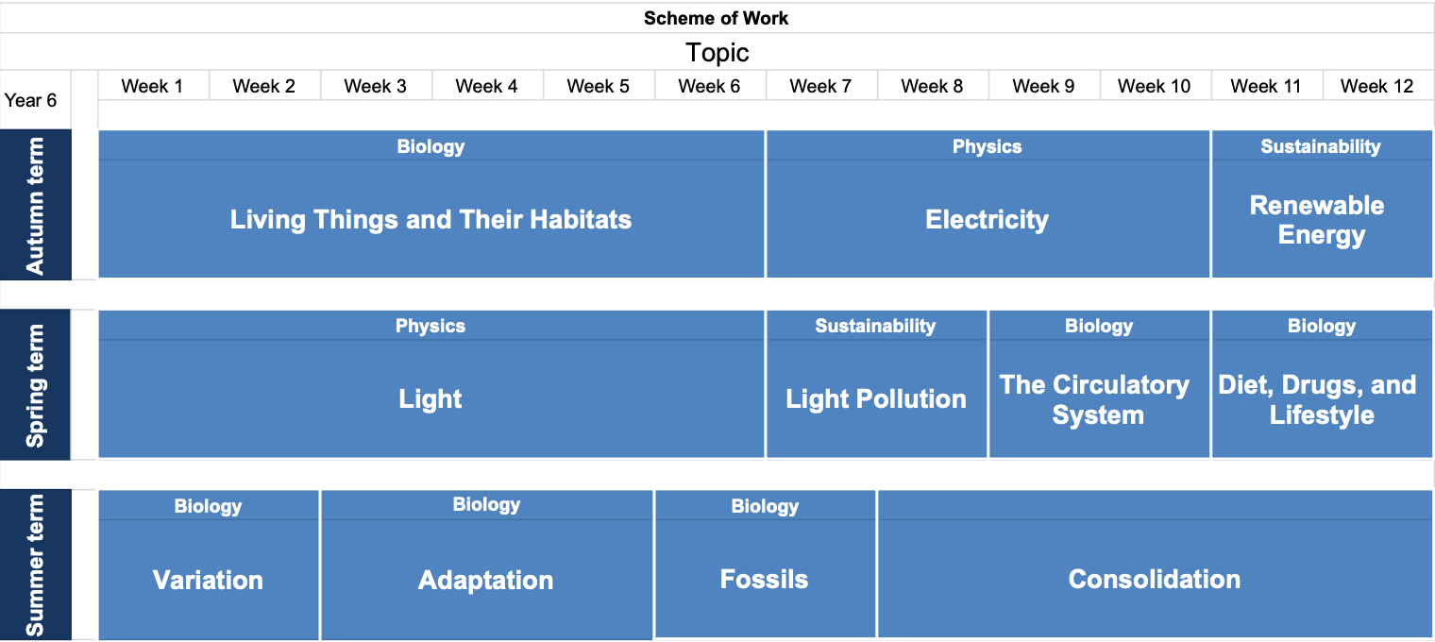This screenshot has height=642, width=1435.
Task: Click the Variation topic block
Action: [x=208, y=580]
